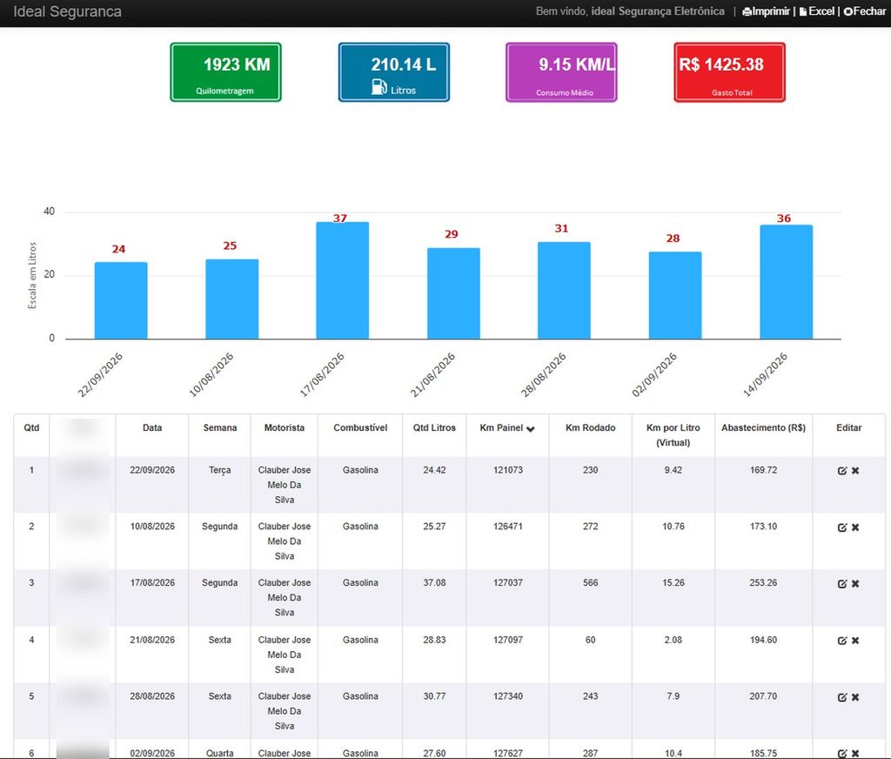Select the chart bar for 22/09/2026
The height and width of the screenshot is (759, 891).
[x=121, y=301]
